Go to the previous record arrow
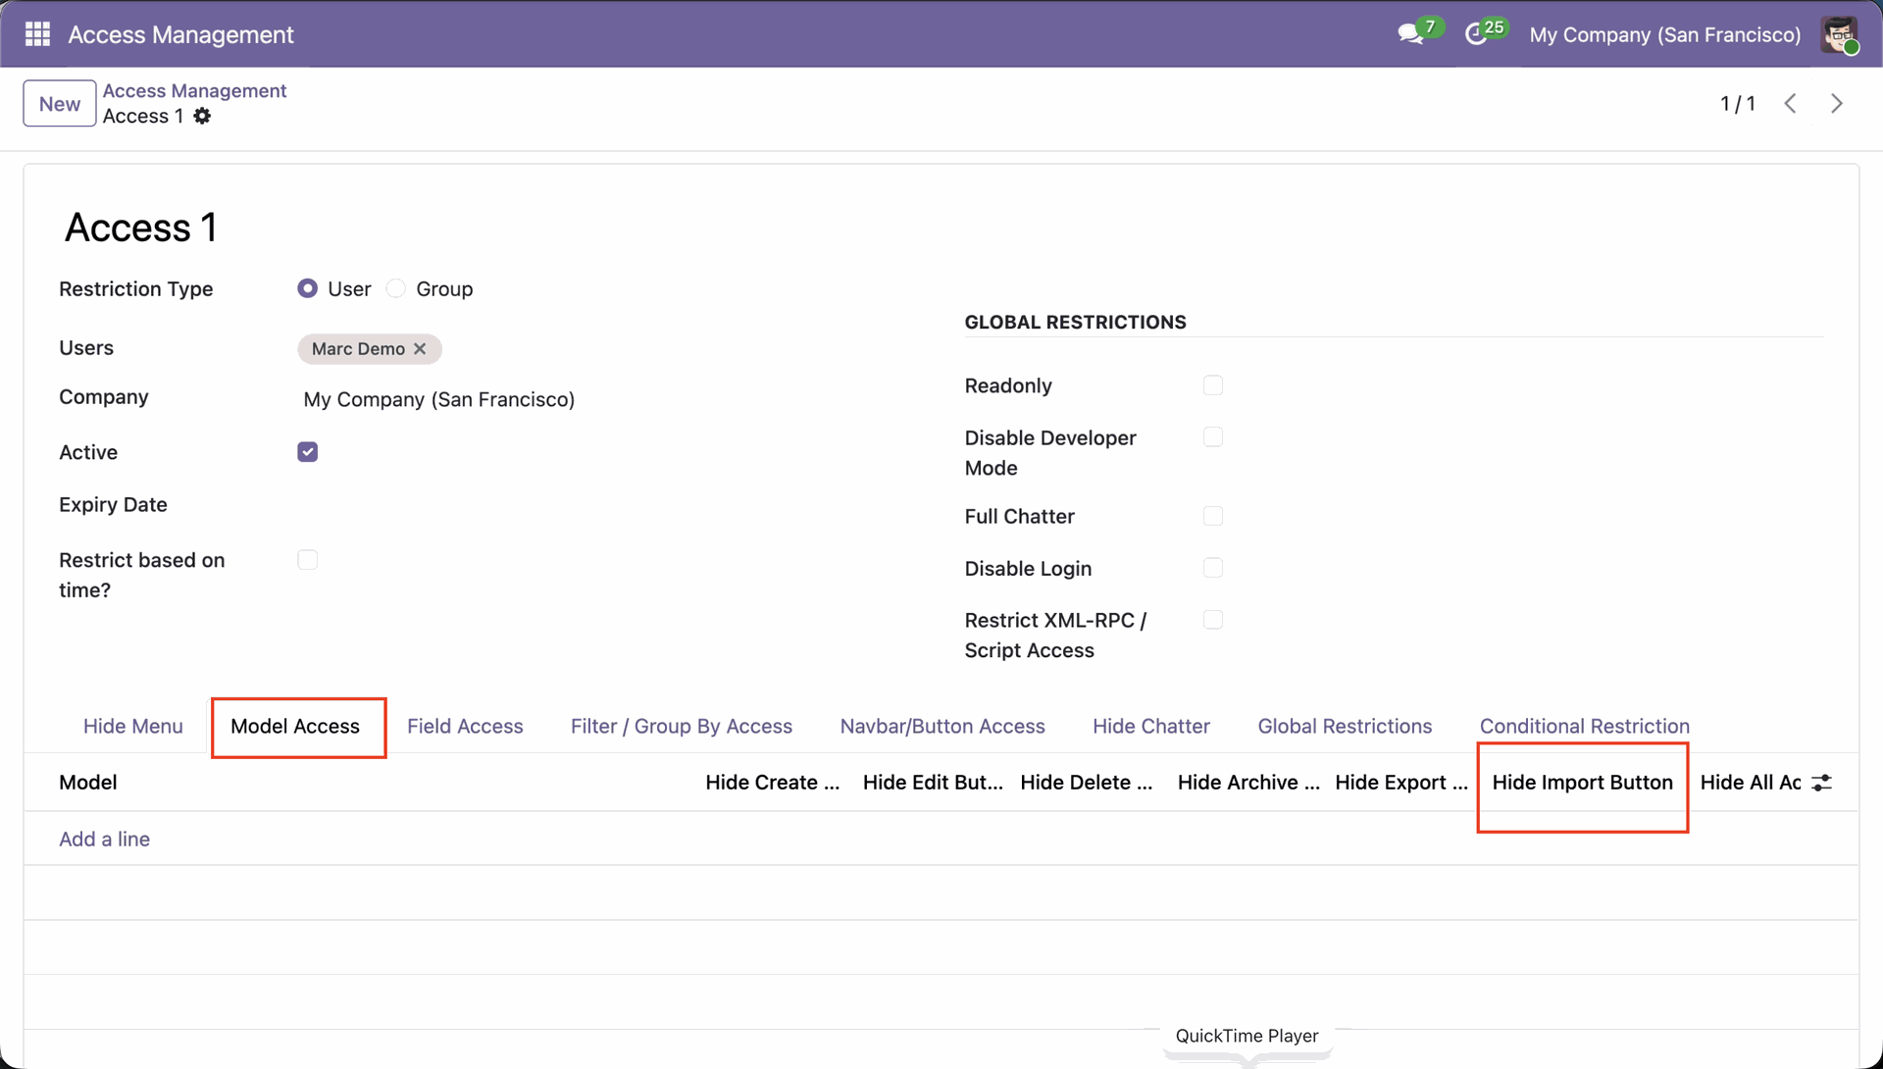1883x1069 pixels. [x=1791, y=103]
